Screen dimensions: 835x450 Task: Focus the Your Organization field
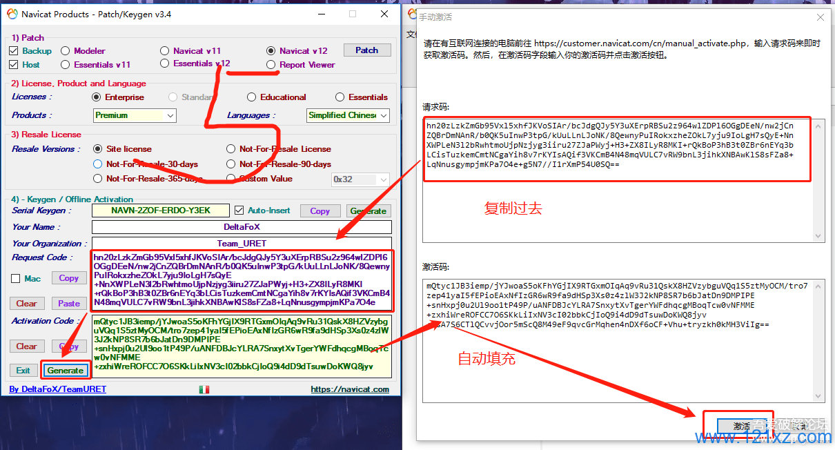pos(242,244)
